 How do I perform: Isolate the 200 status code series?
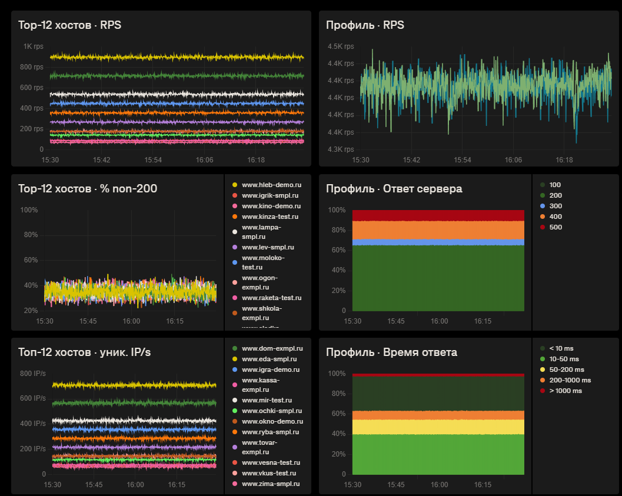pyautogui.click(x=556, y=195)
